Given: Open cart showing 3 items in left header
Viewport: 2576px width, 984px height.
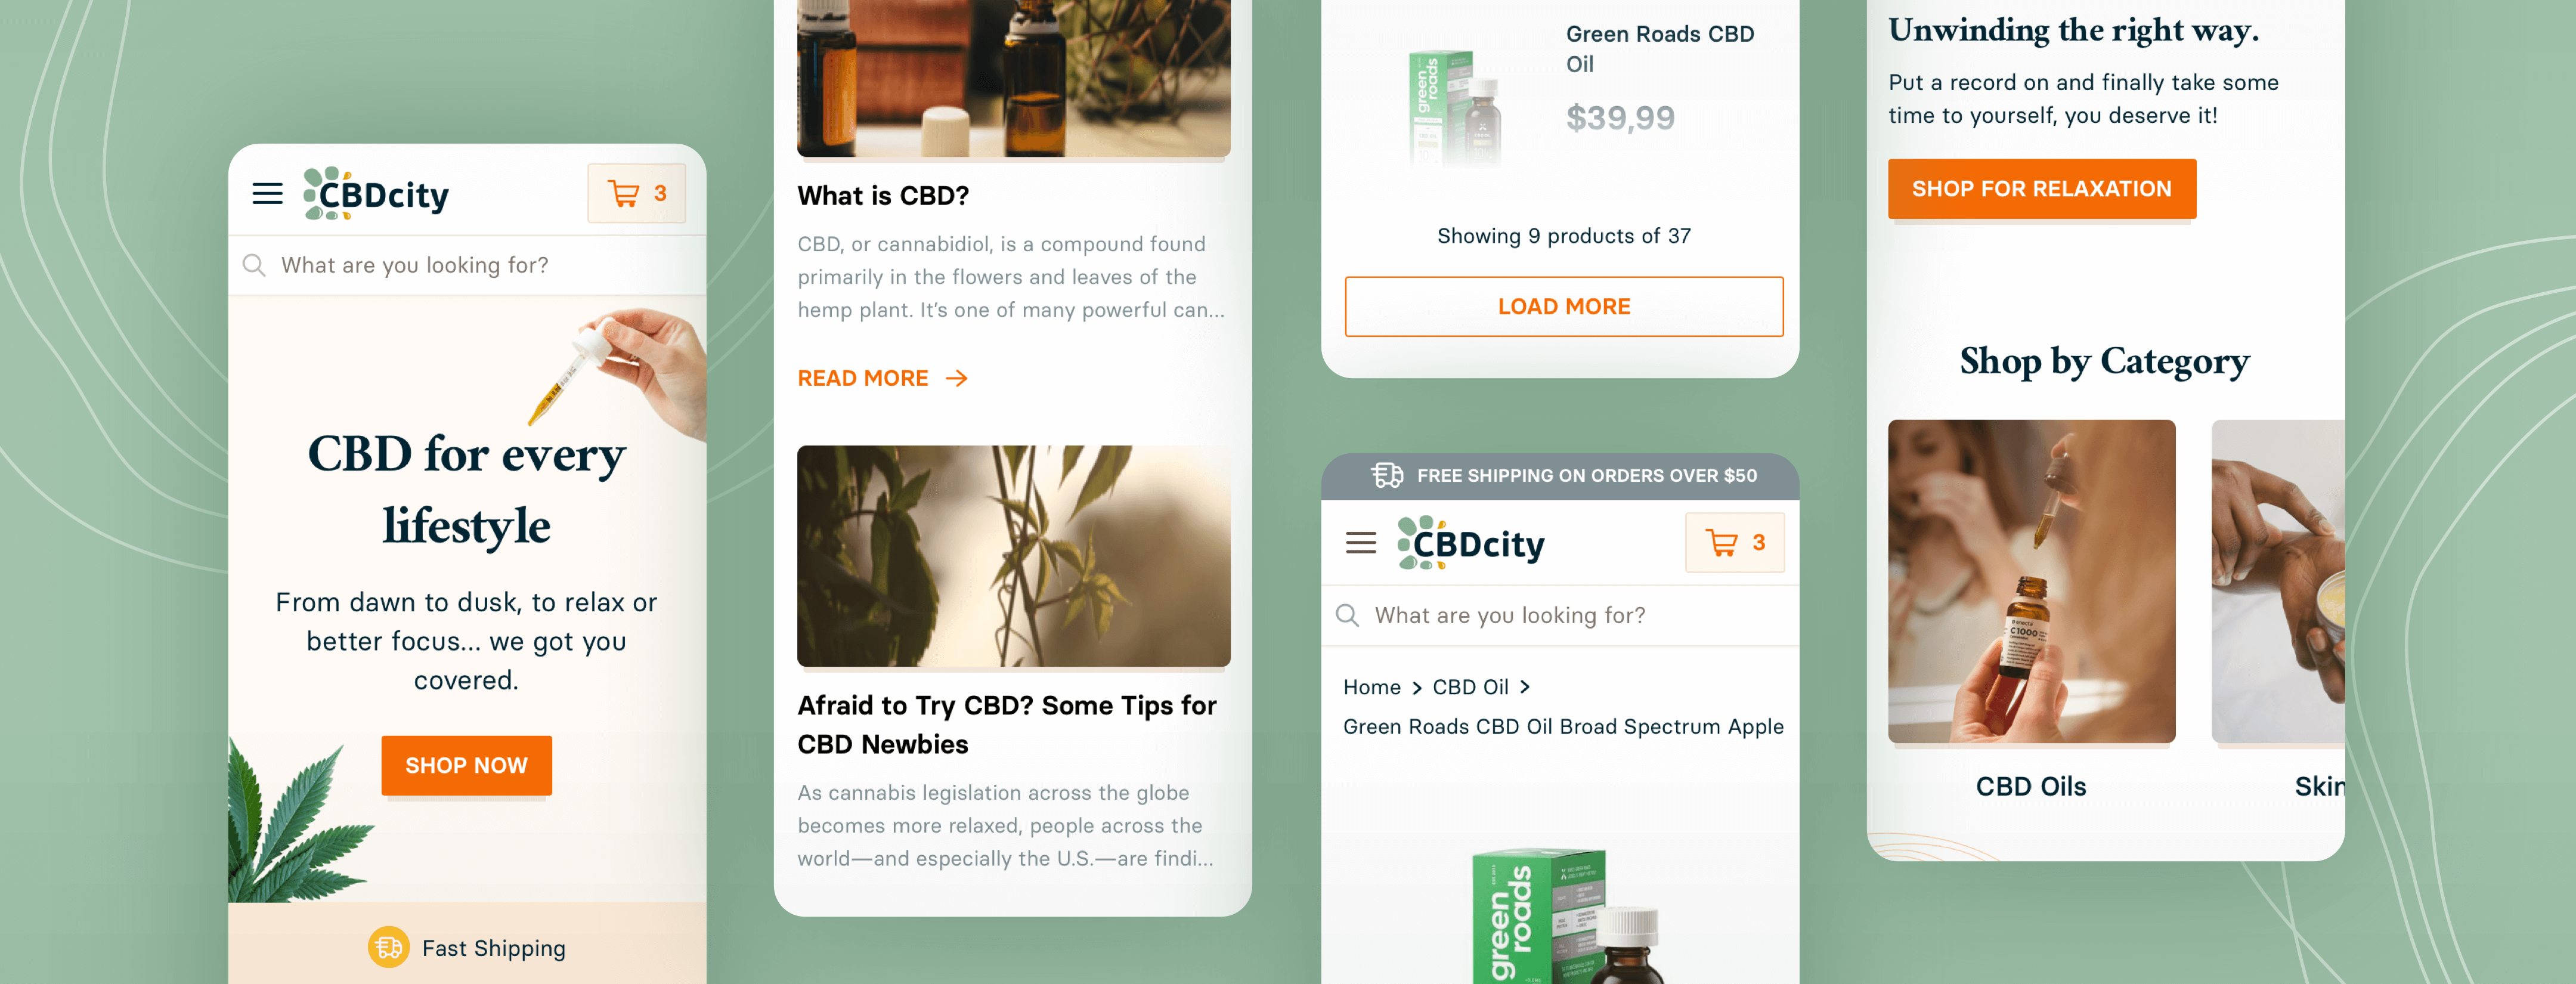Looking at the screenshot, I should (636, 193).
